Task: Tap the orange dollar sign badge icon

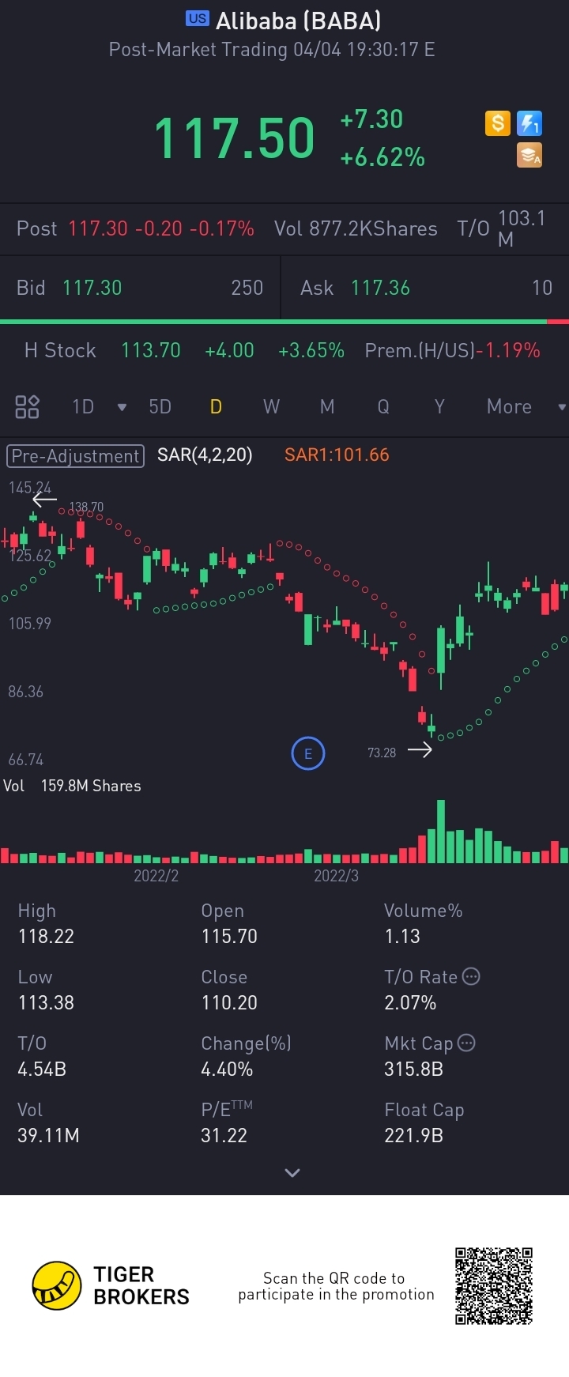Action: (x=497, y=123)
